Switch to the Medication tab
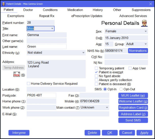Image resolution: width=155 pixels, height=139 pixels. click(x=75, y=10)
